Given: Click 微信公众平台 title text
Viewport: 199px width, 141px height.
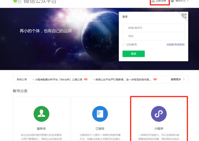Looking at the screenshot, I should (40, 1).
